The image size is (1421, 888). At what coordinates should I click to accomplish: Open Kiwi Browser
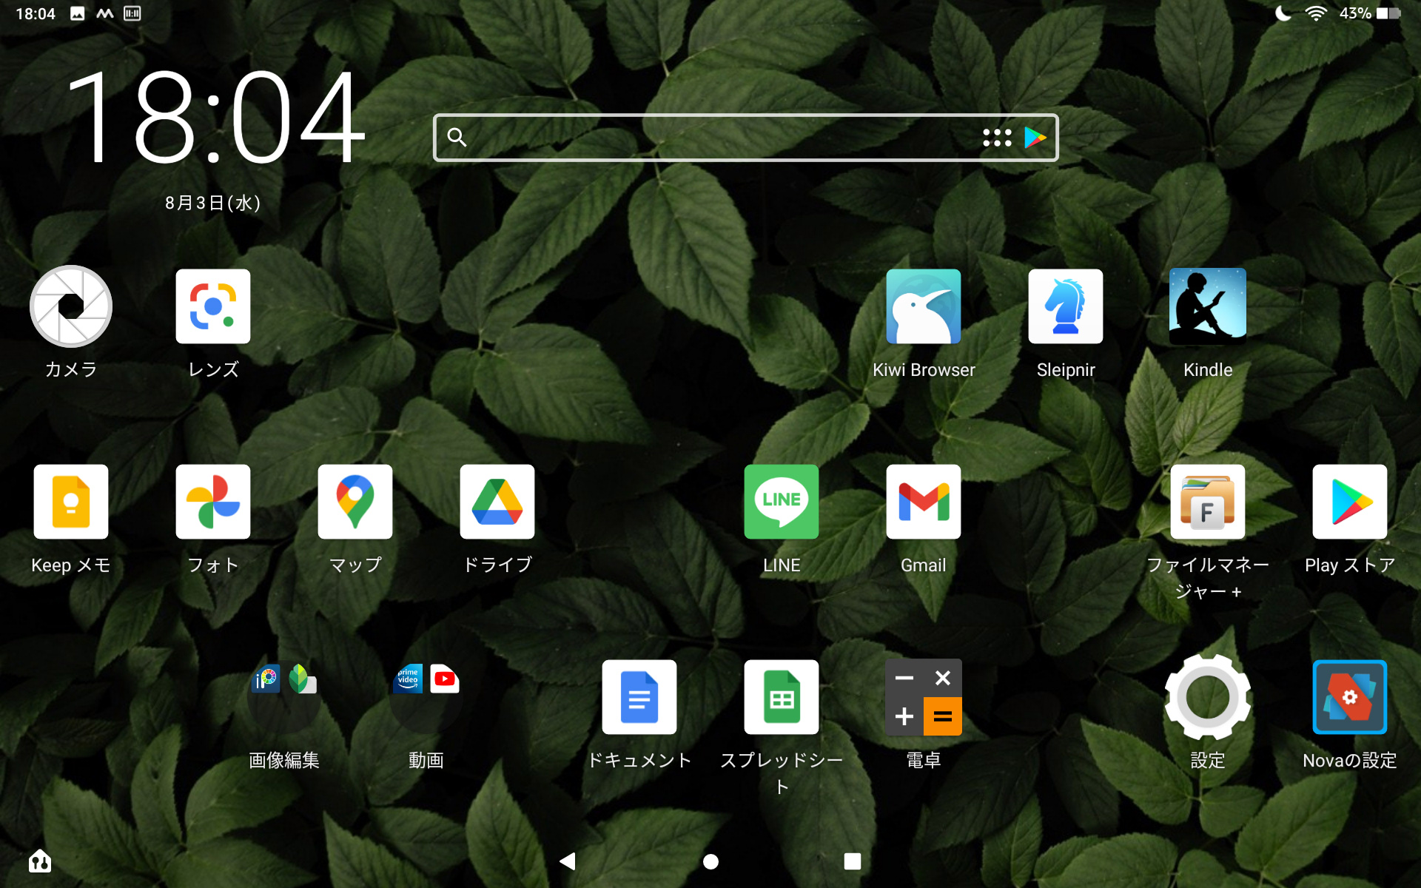point(924,306)
